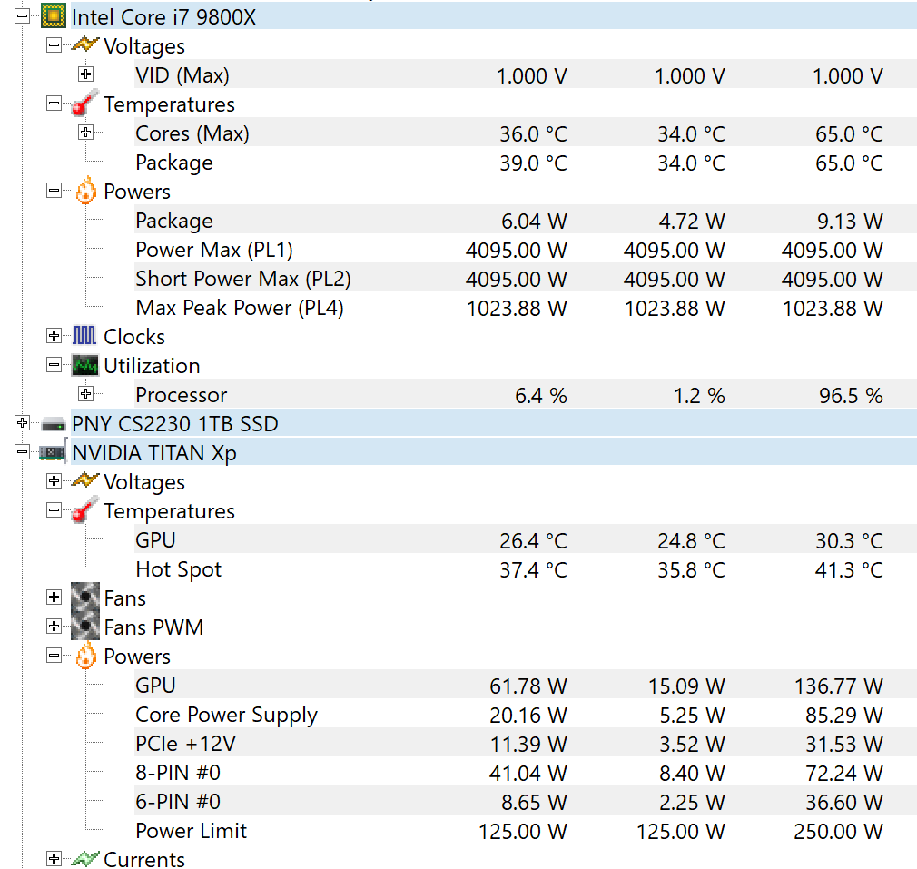This screenshot has height=869, width=917.
Task: Select the Hot Spot row
Action: 525,569
